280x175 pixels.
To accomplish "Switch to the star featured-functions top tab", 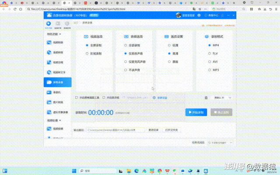I will click(49, 25).
